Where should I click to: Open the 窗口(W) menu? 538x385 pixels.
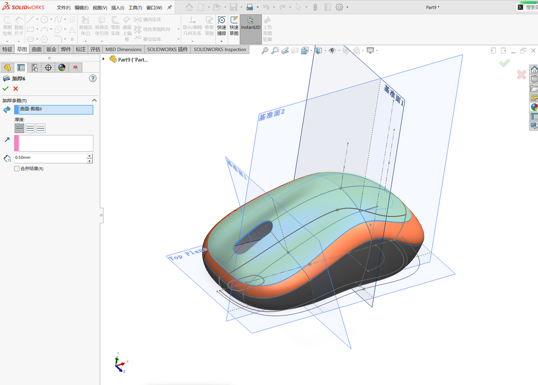pyautogui.click(x=154, y=7)
